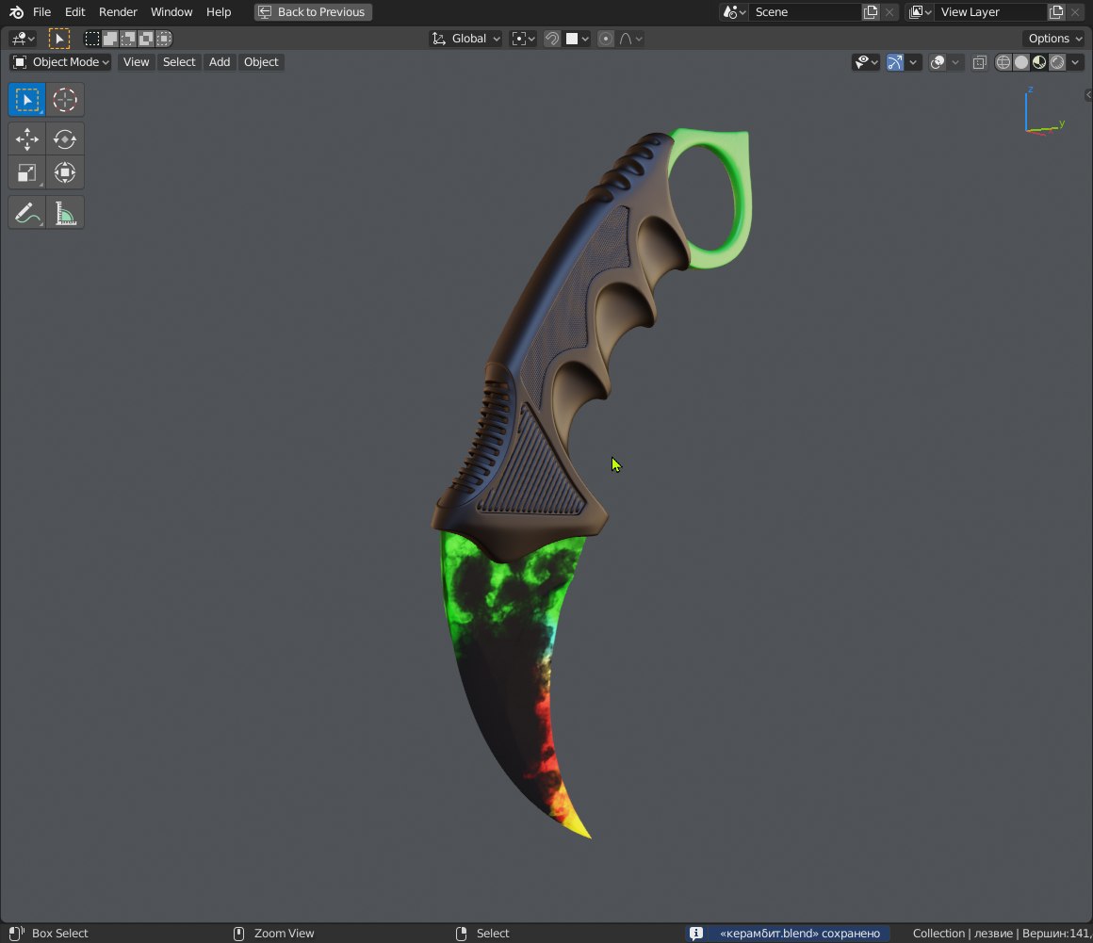Image resolution: width=1093 pixels, height=943 pixels.
Task: Set selection mode to Extend
Action: click(110, 39)
